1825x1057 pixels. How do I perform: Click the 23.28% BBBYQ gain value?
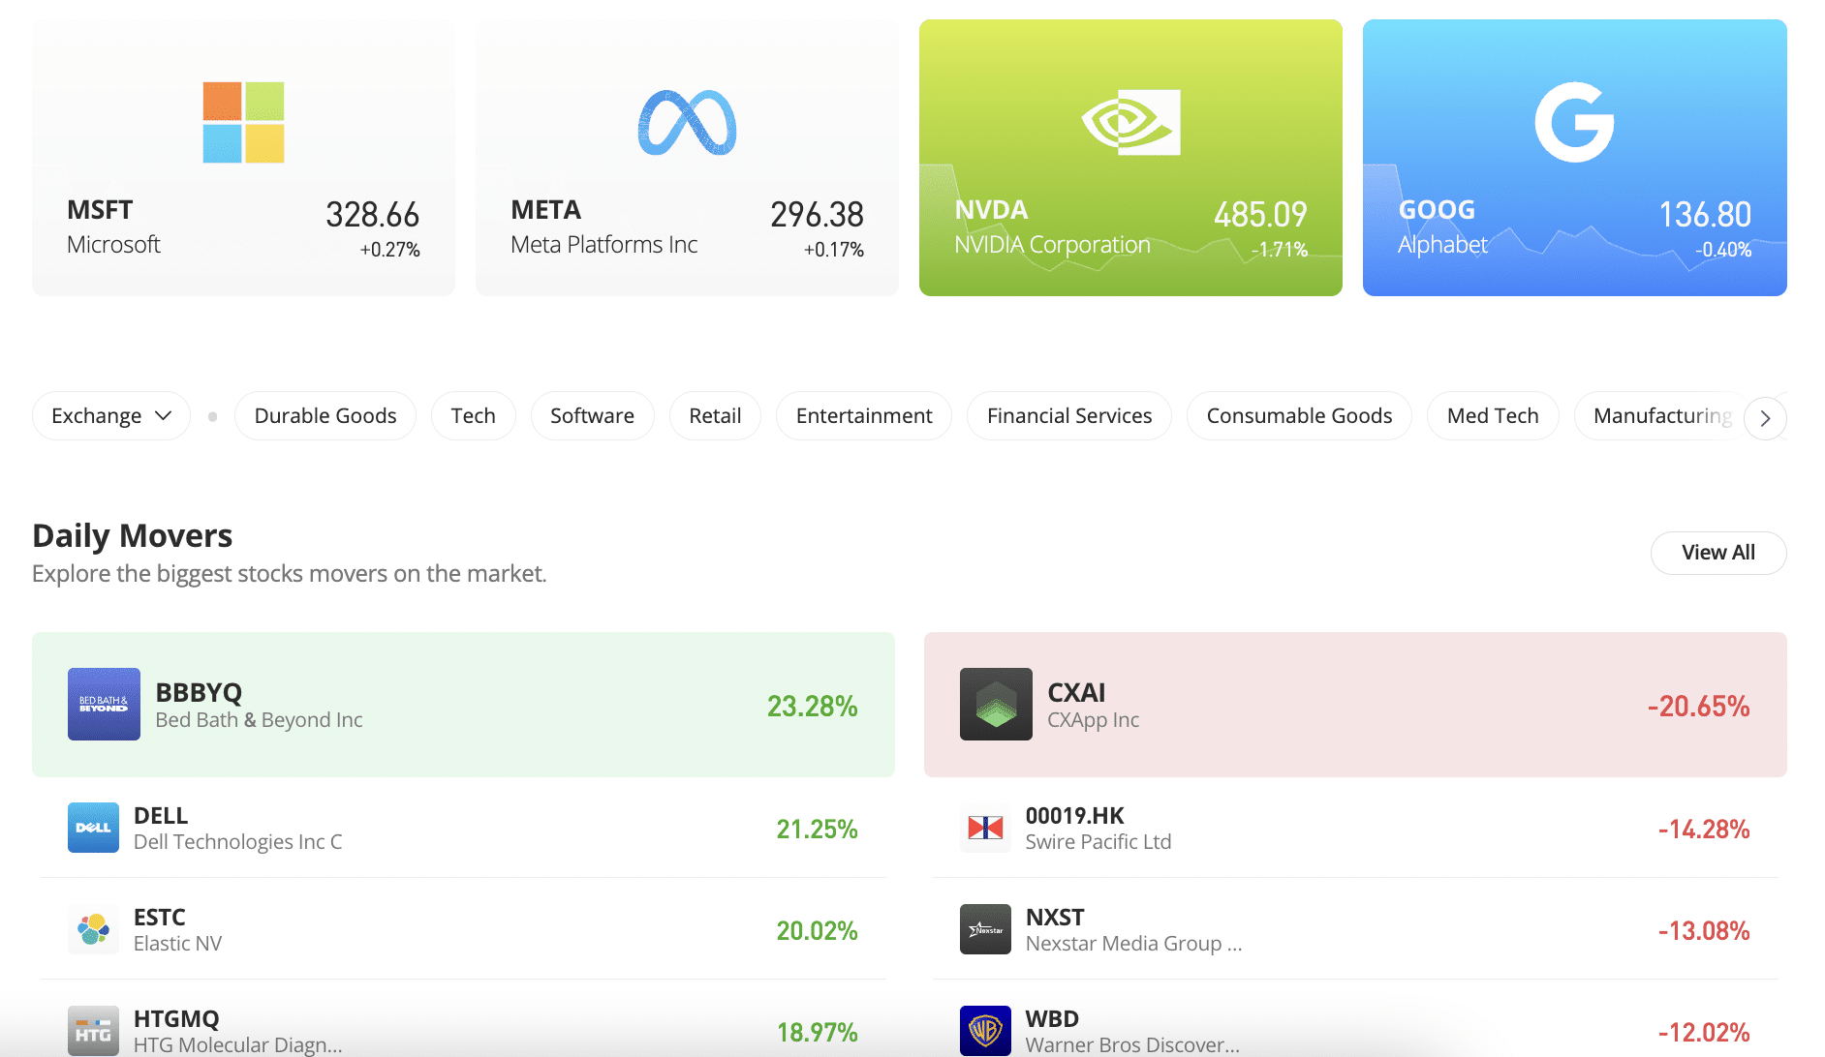point(812,707)
